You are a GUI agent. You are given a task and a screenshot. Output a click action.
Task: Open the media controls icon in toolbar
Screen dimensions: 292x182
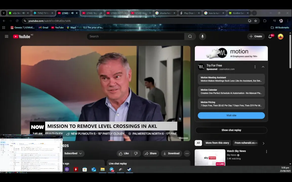click(x=274, y=21)
